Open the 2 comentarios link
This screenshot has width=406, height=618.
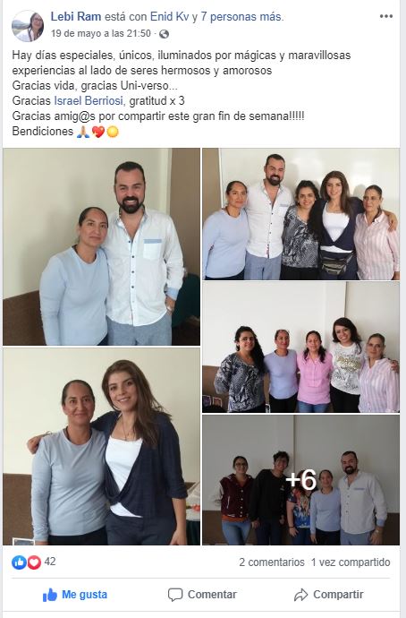pyautogui.click(x=272, y=562)
